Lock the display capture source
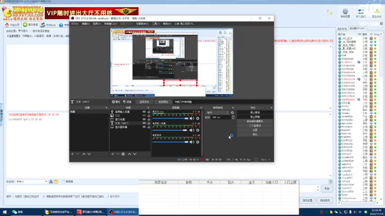This screenshot has width=385, height=216. point(149,127)
